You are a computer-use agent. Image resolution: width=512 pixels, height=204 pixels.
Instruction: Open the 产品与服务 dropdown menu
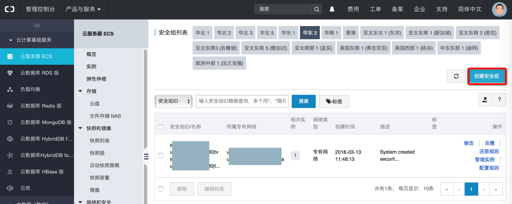click(x=83, y=9)
